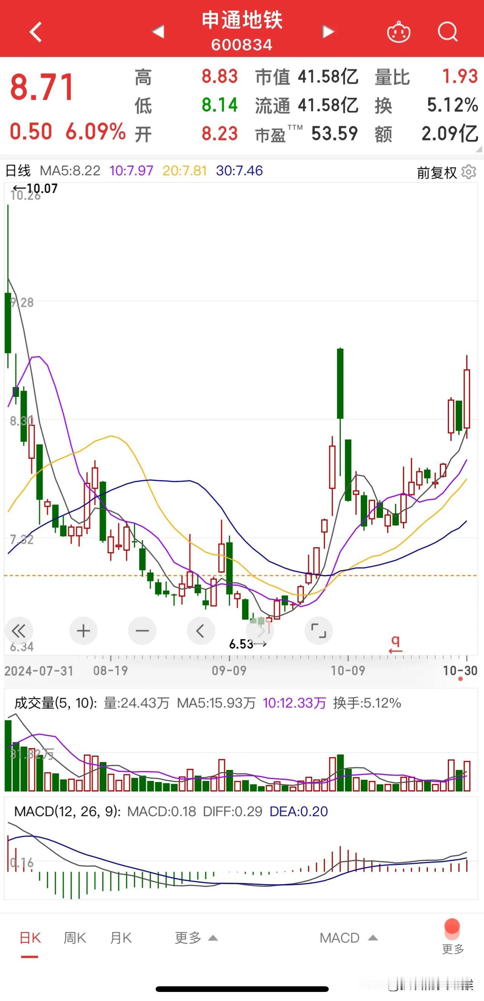
Task: Tap the MA5:15.93万 volume average
Action: click(216, 703)
